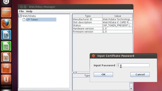Open LibreOffice Calc from launcher
This screenshot has width=162, height=91.
point(6,46)
